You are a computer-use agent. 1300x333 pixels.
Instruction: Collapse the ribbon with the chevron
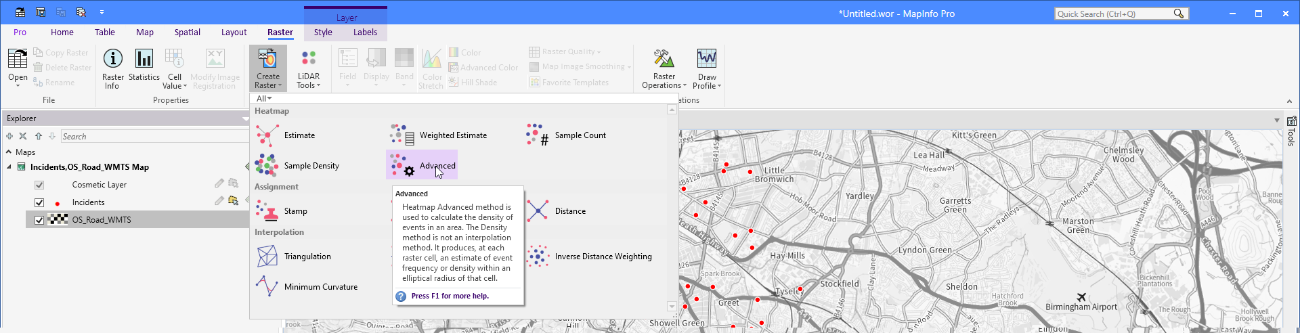click(1289, 102)
